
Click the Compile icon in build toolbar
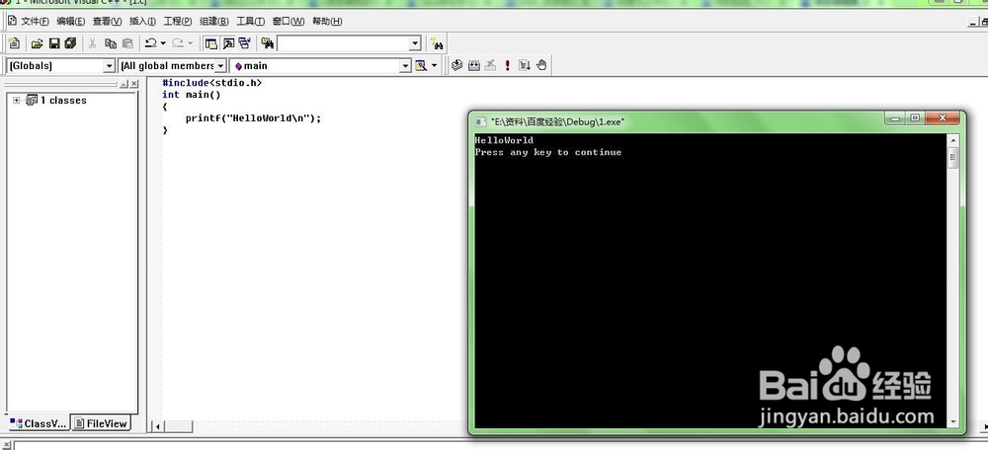coord(457,65)
